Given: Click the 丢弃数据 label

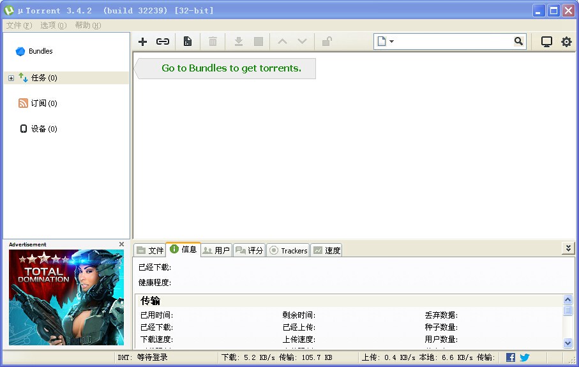Looking at the screenshot, I should tap(441, 315).
